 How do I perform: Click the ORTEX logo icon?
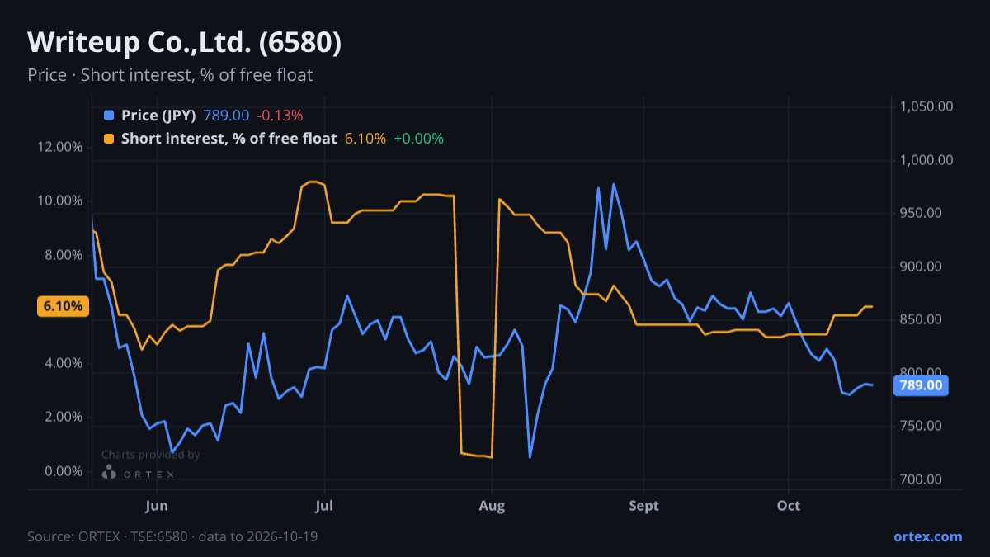[x=109, y=473]
